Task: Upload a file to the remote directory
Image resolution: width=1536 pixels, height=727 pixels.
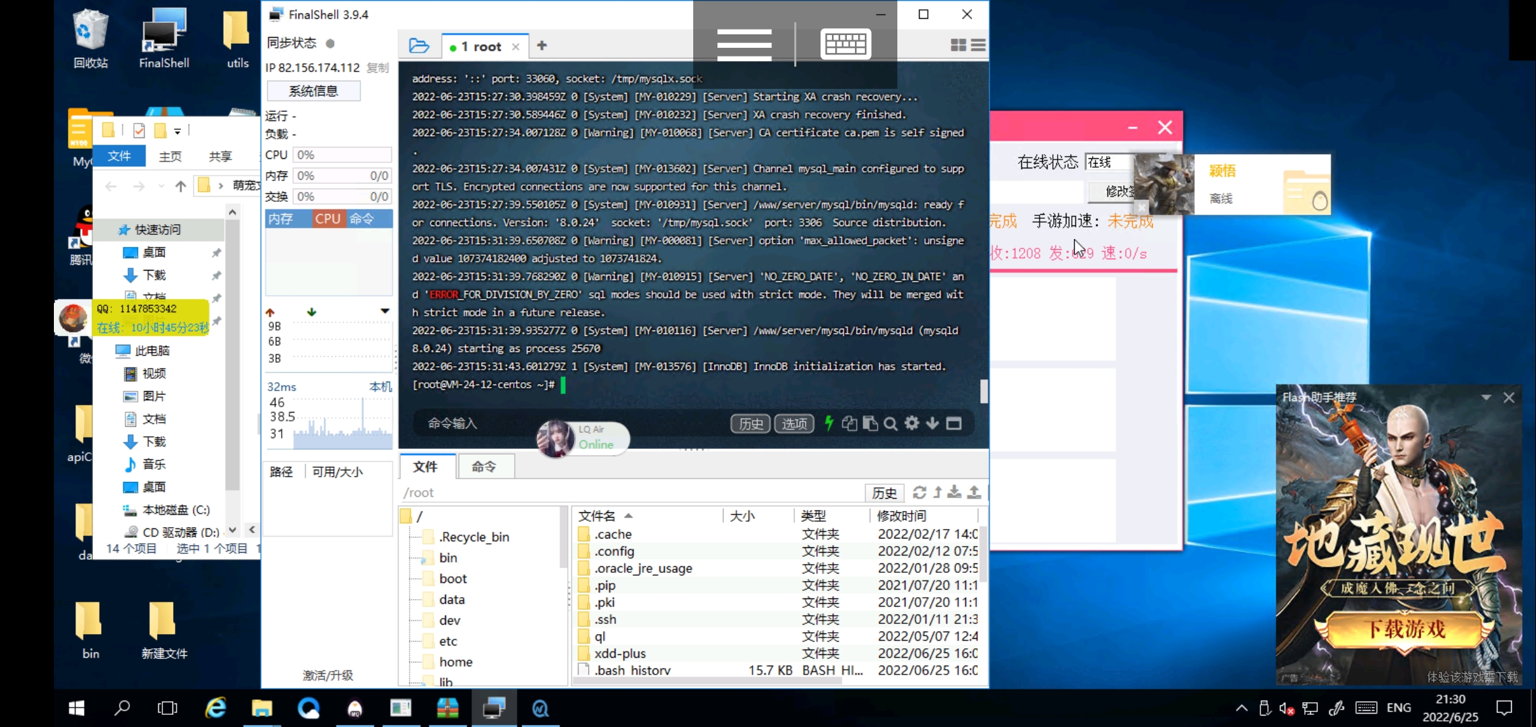Action: (974, 492)
